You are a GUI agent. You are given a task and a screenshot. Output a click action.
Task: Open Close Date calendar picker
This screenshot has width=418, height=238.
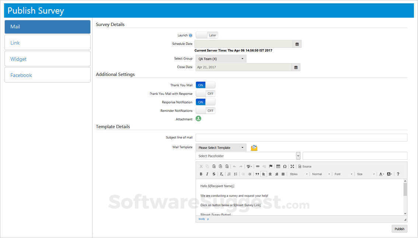point(296,67)
